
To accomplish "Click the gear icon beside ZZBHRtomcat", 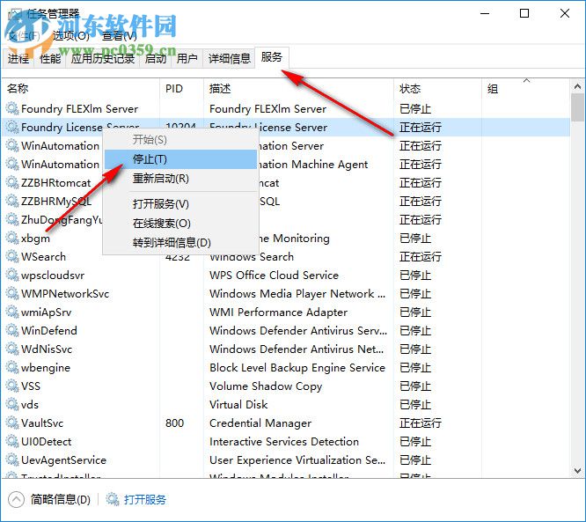I will 12,182.
